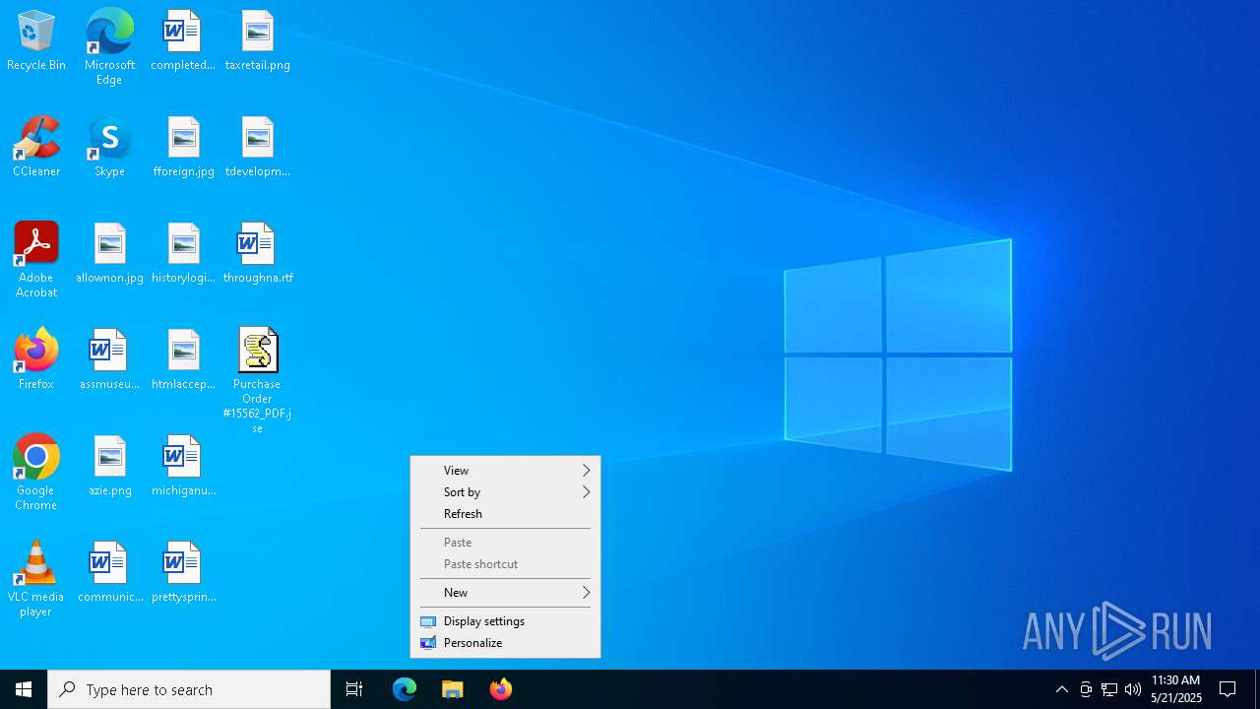Open File Explorer from the taskbar
The image size is (1260, 709).
pyautogui.click(x=452, y=689)
